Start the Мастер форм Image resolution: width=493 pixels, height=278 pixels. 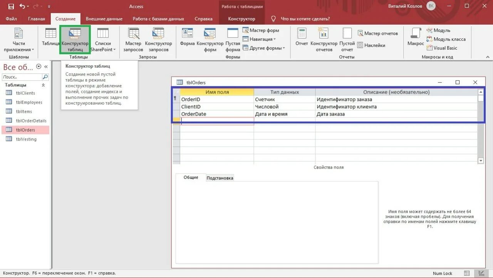261,30
